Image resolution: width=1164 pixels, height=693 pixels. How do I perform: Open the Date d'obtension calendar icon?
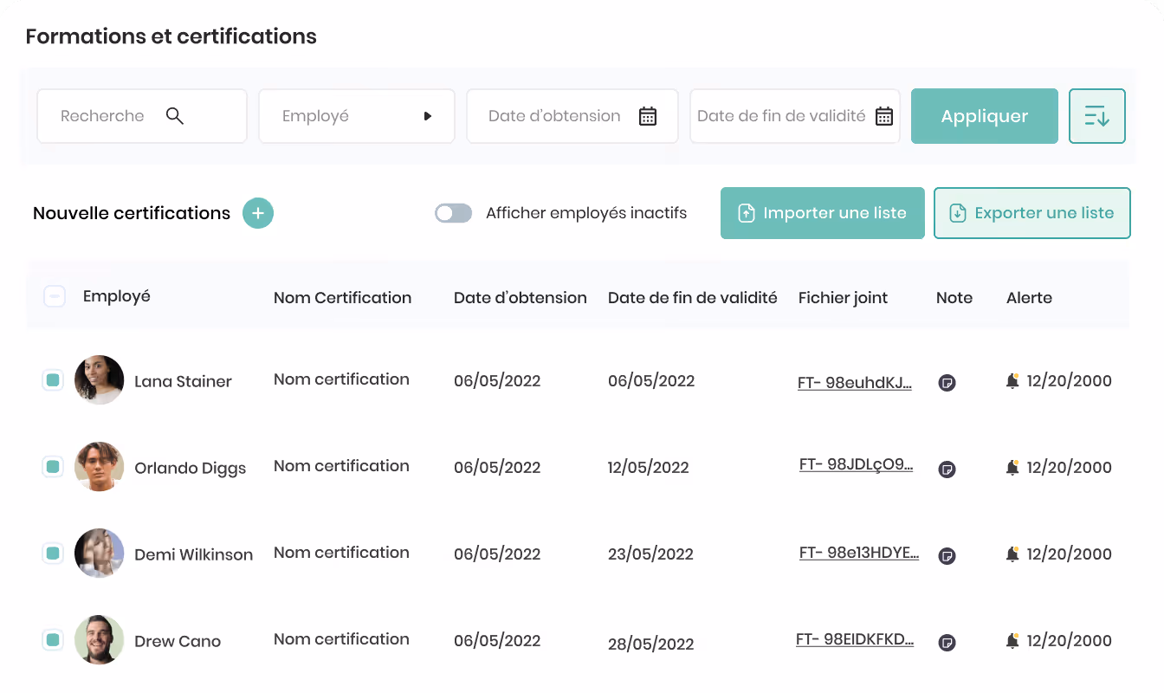point(648,116)
